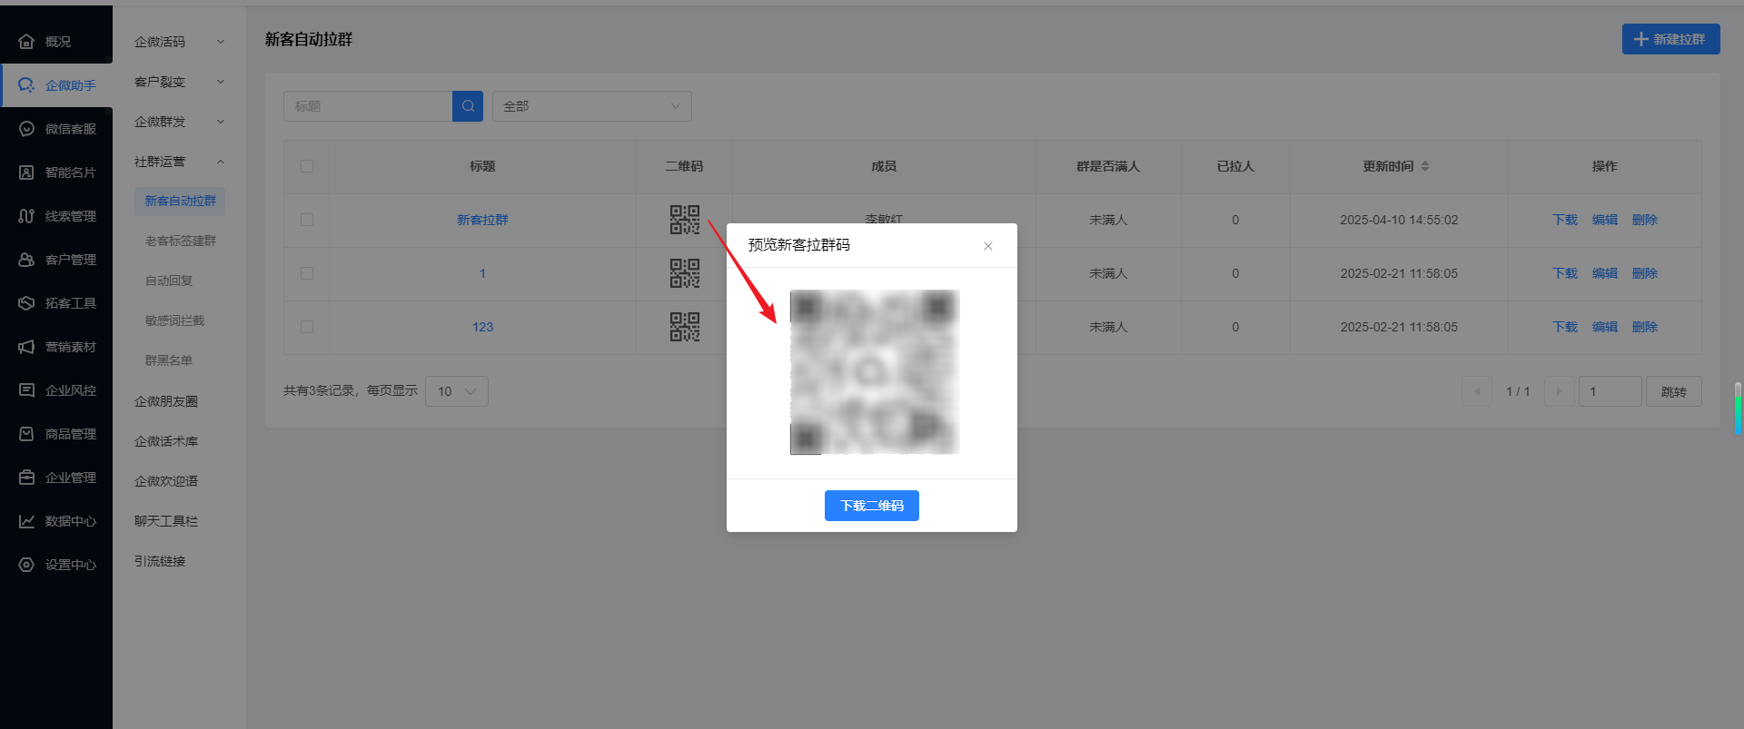Collapse the 社群运营 submenu
The image size is (1744, 729).
click(179, 162)
